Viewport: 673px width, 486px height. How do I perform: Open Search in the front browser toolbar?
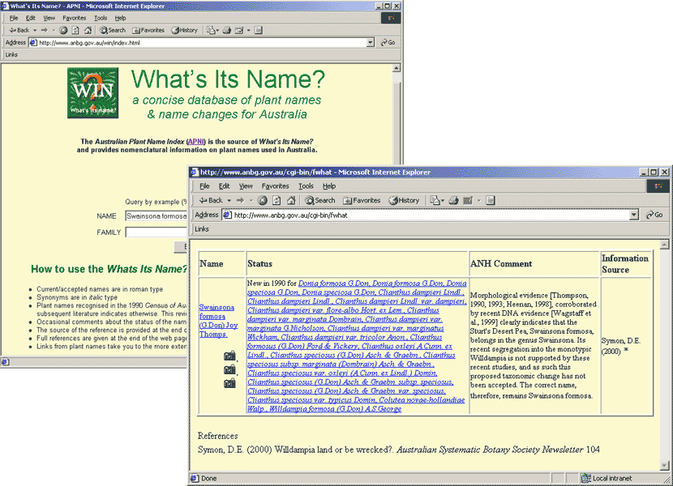coord(319,200)
